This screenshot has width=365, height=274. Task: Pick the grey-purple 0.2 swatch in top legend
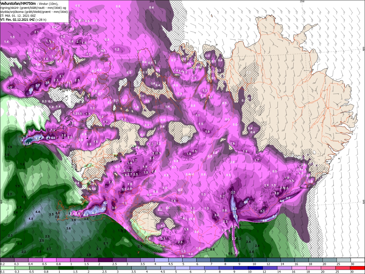pyautogui.click(x=7, y=260)
